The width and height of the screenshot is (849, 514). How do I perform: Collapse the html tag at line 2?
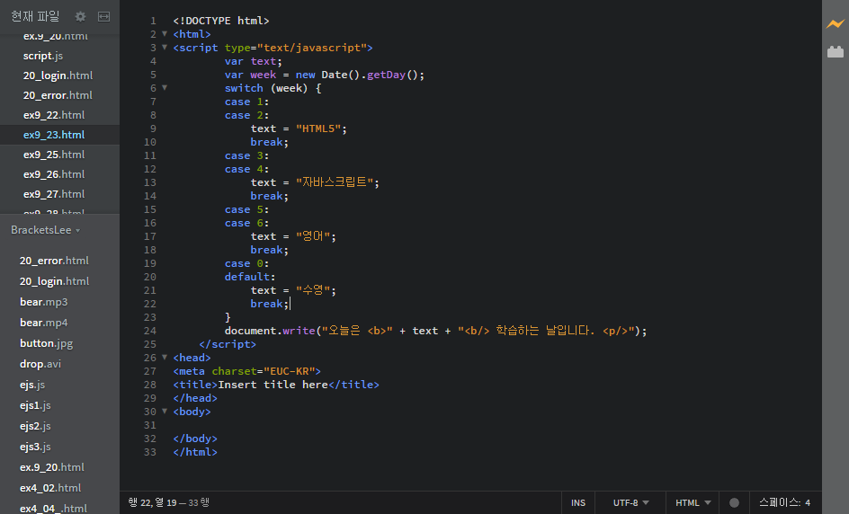165,33
